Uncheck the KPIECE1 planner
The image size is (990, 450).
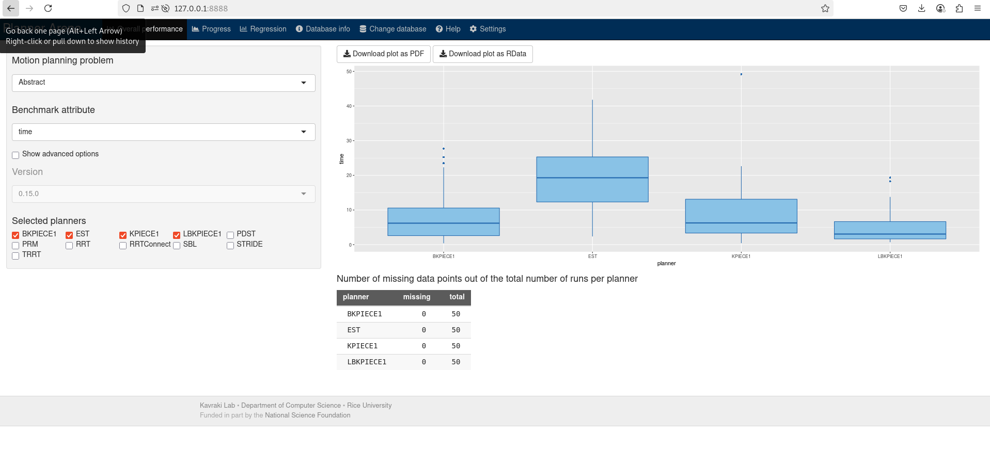coord(123,235)
